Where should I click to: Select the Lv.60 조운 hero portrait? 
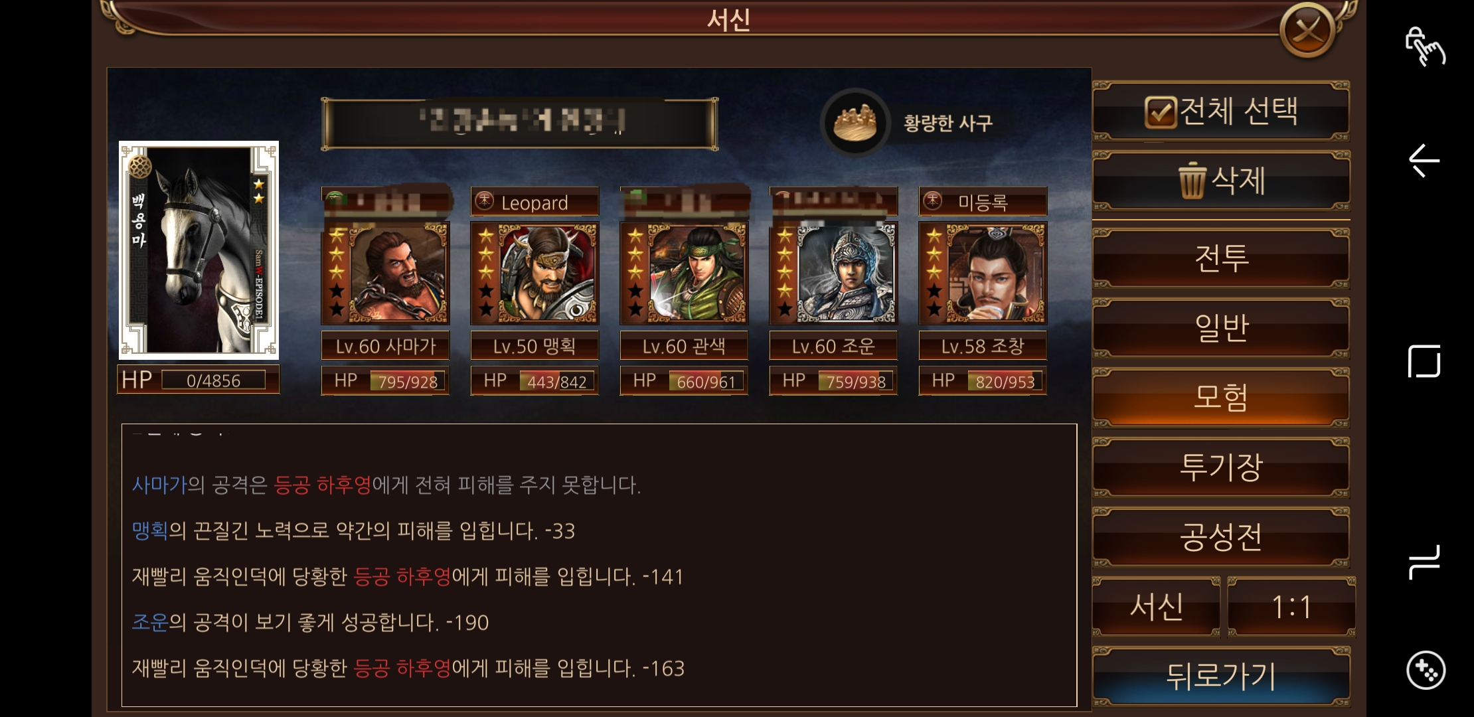[833, 273]
